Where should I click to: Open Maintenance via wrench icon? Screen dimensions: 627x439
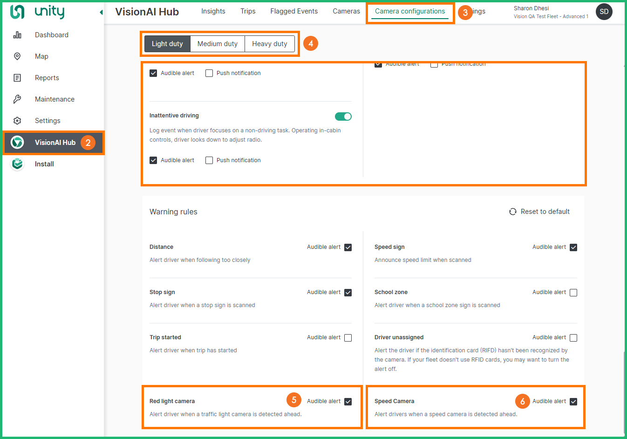[x=17, y=99]
